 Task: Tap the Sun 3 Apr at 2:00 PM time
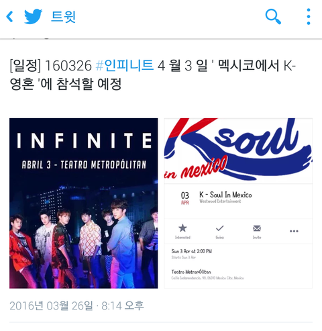point(192,251)
